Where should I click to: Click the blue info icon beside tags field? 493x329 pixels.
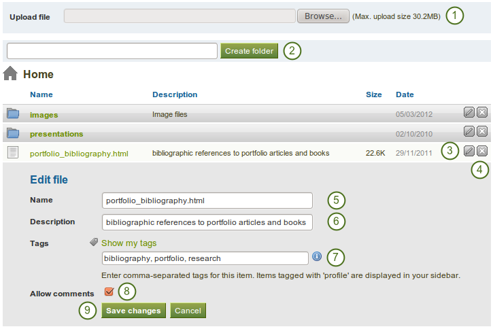pos(317,257)
